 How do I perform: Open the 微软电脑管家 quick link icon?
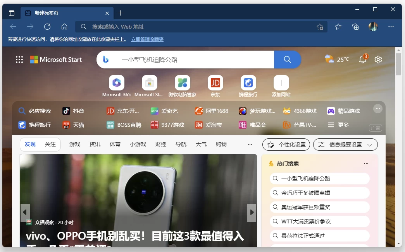[x=182, y=83]
